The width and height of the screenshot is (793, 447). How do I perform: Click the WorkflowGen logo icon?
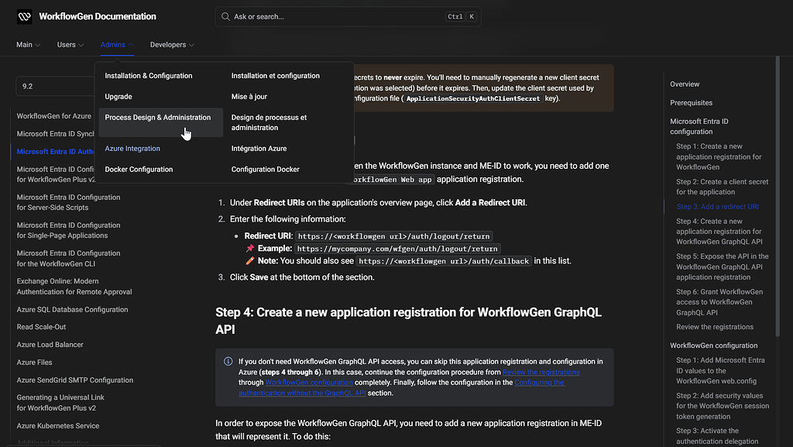(23, 16)
